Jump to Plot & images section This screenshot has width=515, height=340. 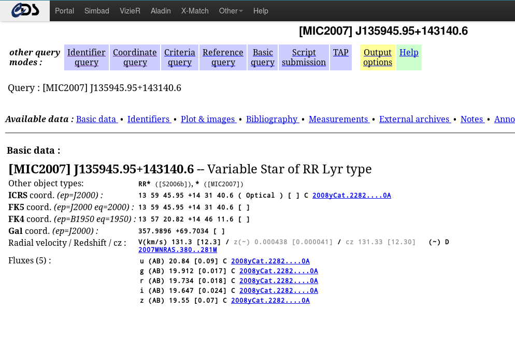[208, 119]
